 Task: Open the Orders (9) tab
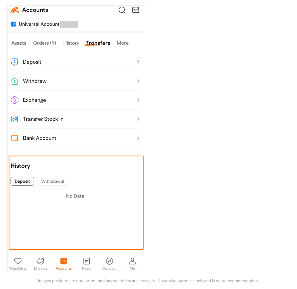pos(45,43)
